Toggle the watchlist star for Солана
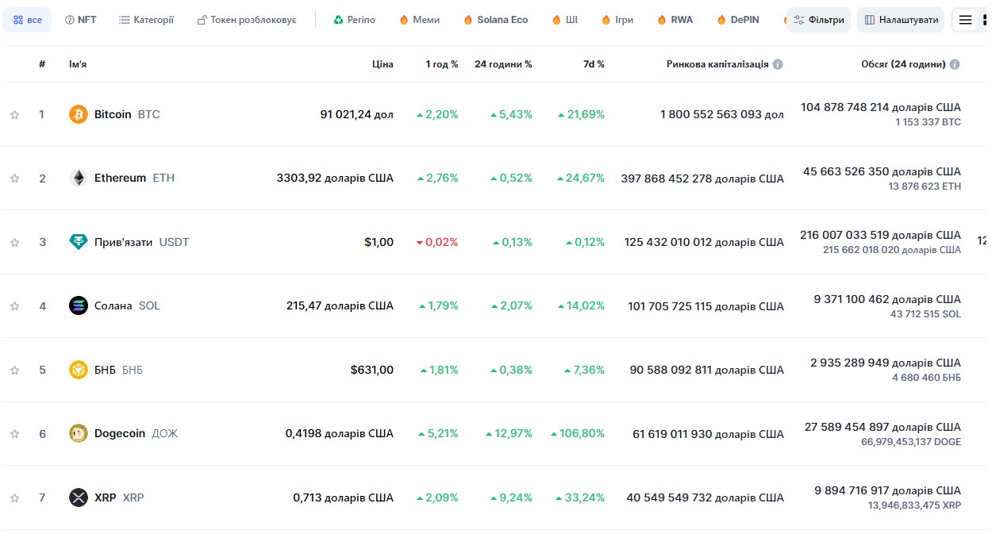 click(x=14, y=305)
